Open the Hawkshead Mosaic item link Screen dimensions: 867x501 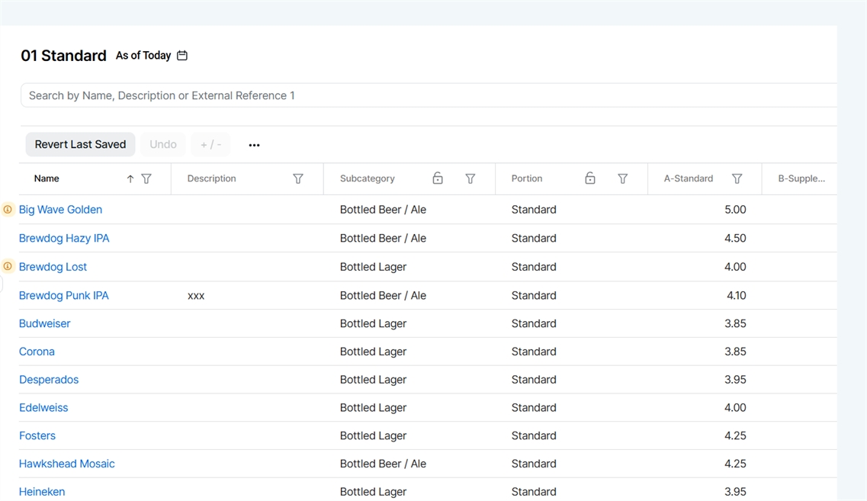pos(67,464)
